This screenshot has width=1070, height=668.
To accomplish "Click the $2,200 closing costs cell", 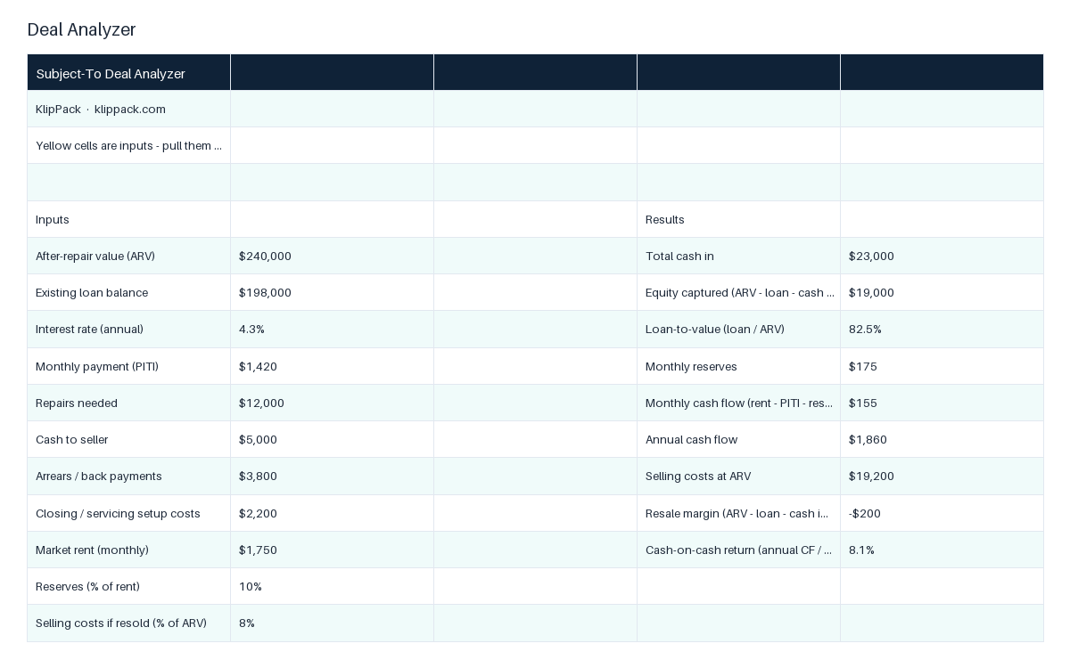I will [x=332, y=513].
